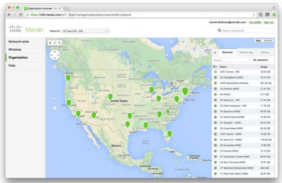
Task: Select the gray Toronto map marker
Action: [x=172, y=84]
